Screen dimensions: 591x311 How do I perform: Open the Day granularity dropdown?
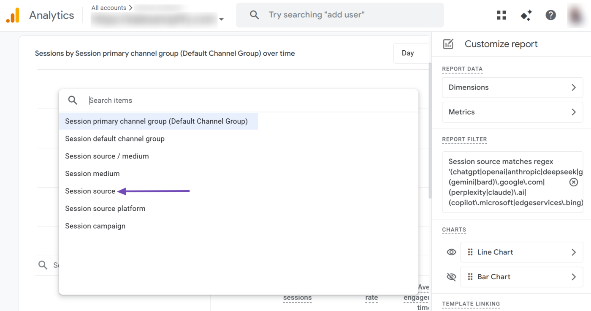coord(408,53)
